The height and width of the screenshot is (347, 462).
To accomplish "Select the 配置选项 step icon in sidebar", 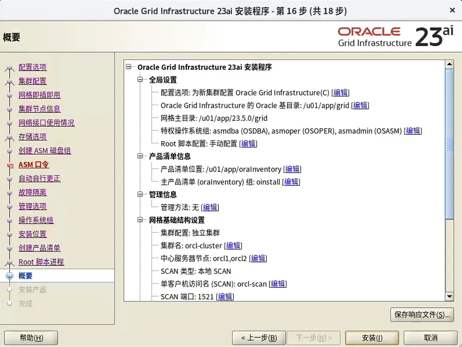I will click(10, 67).
